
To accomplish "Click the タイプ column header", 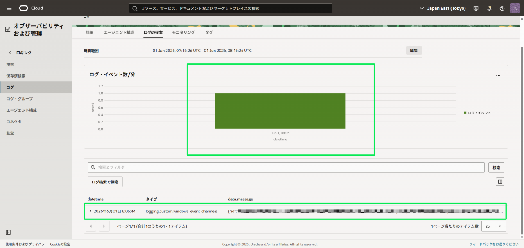I will coord(151,199).
